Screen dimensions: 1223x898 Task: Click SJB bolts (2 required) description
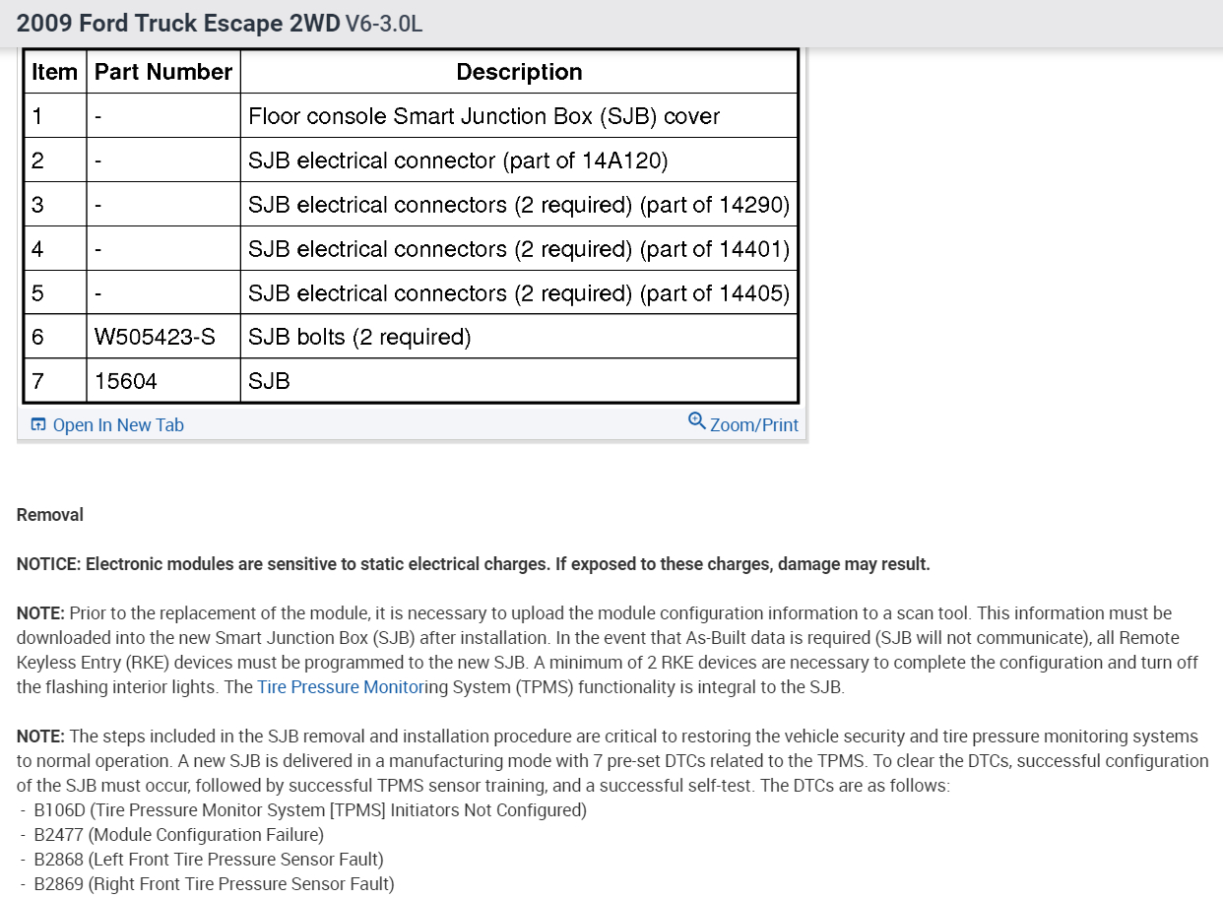click(x=519, y=337)
